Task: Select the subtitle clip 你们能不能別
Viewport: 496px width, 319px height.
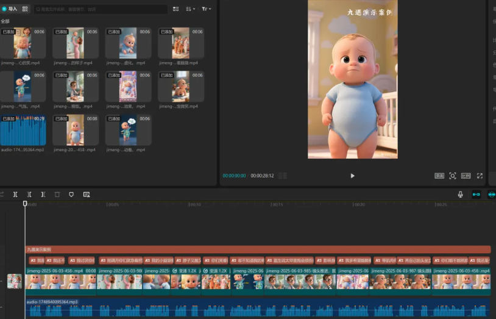Action: pos(450,260)
